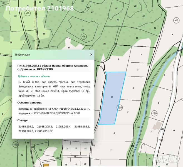Click circled block marker 41

click(84, 36)
